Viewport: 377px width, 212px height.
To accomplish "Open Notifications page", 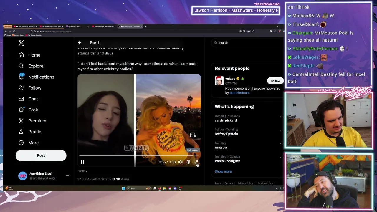I will 37,77.
